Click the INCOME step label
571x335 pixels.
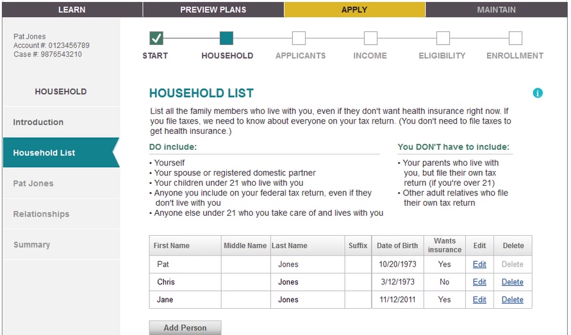click(370, 56)
